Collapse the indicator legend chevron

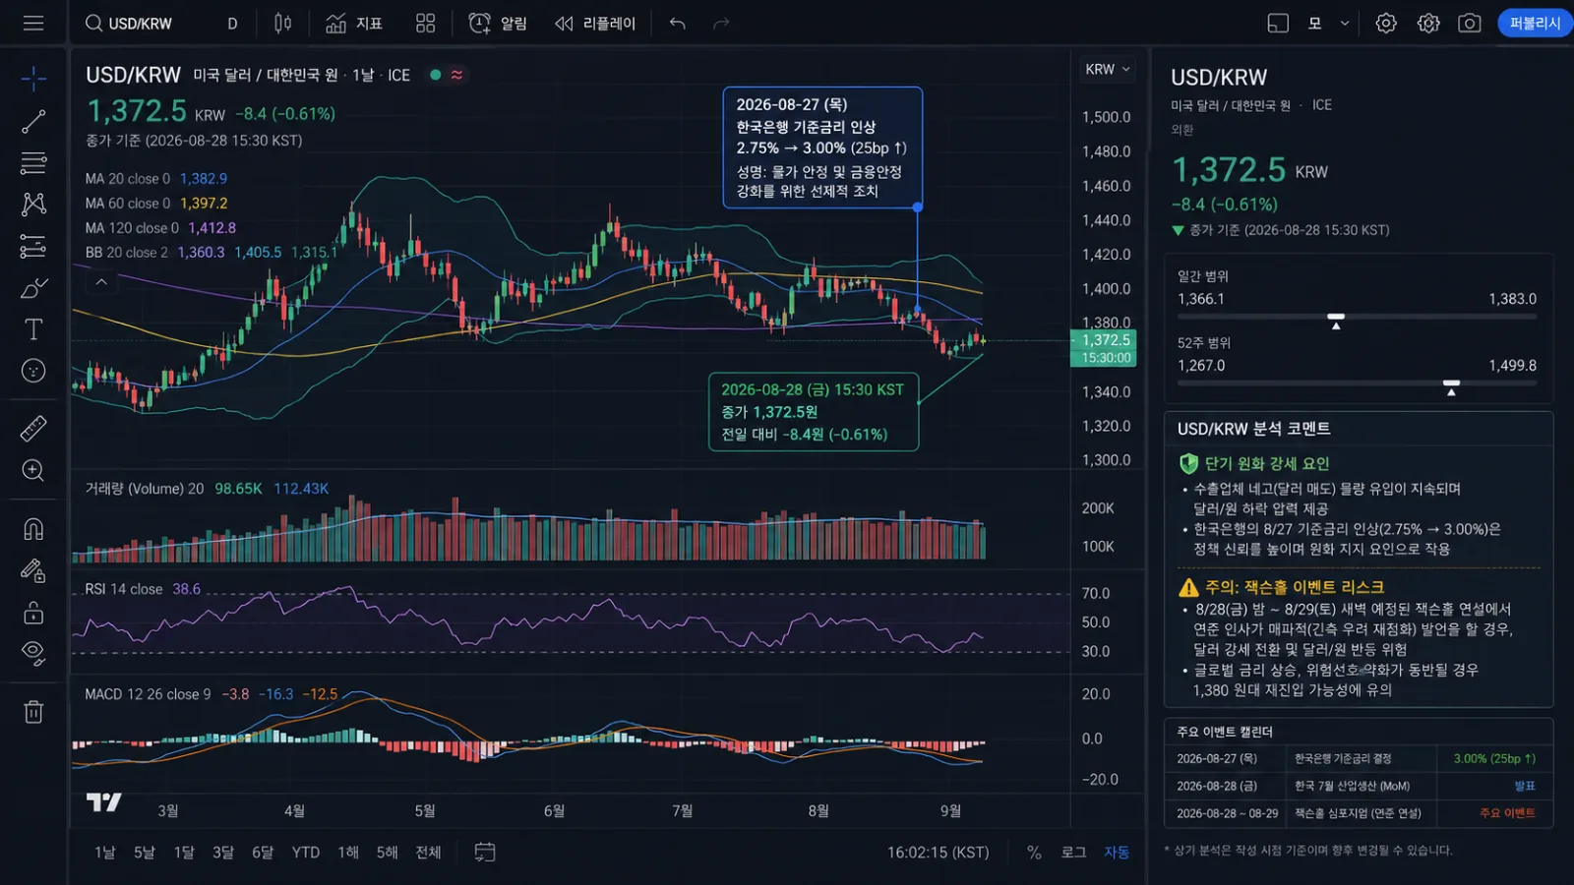click(101, 282)
